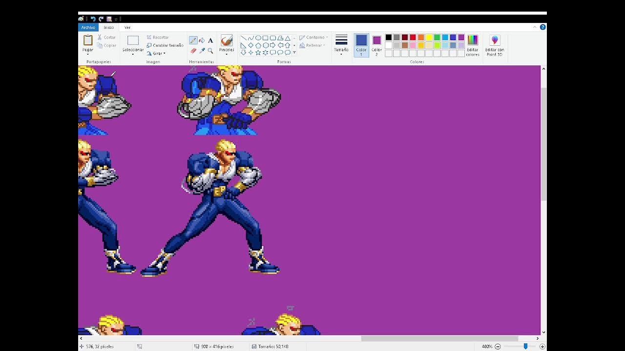Choose the Curve shape

point(250,38)
